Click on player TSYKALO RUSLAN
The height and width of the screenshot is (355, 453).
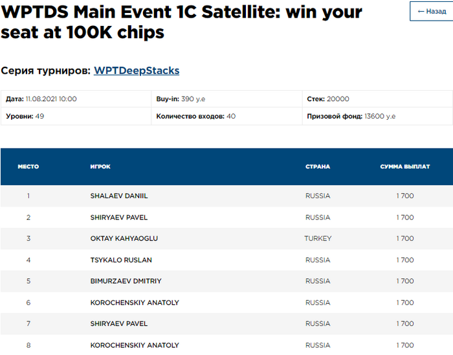121,260
